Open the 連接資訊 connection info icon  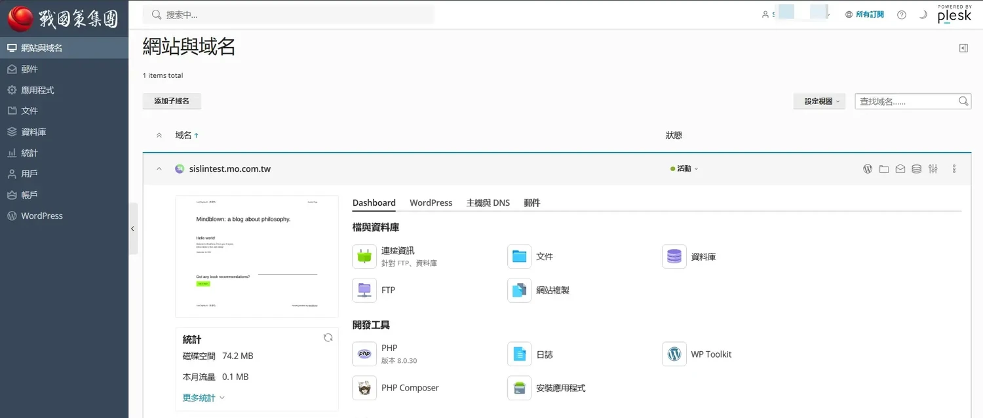click(x=364, y=256)
